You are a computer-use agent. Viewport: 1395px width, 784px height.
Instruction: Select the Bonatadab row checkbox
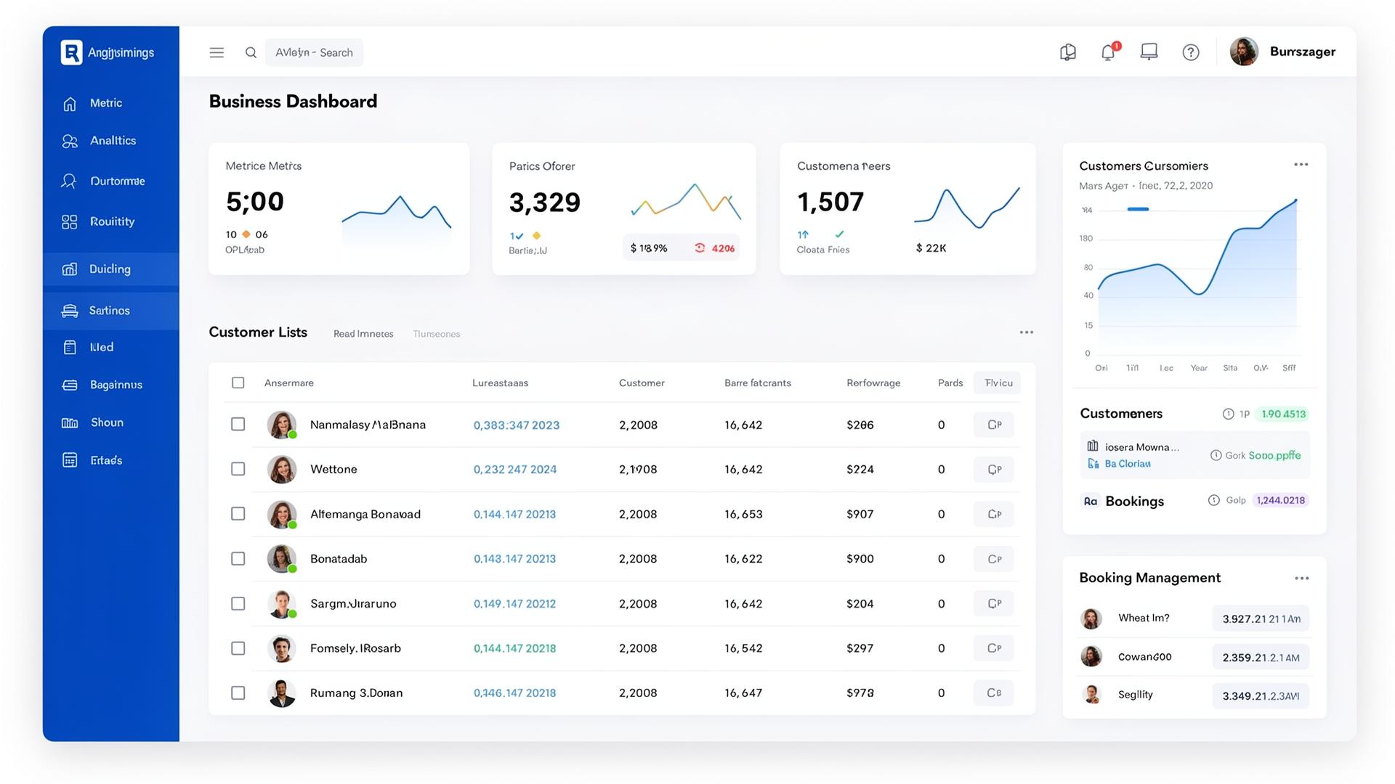[238, 558]
